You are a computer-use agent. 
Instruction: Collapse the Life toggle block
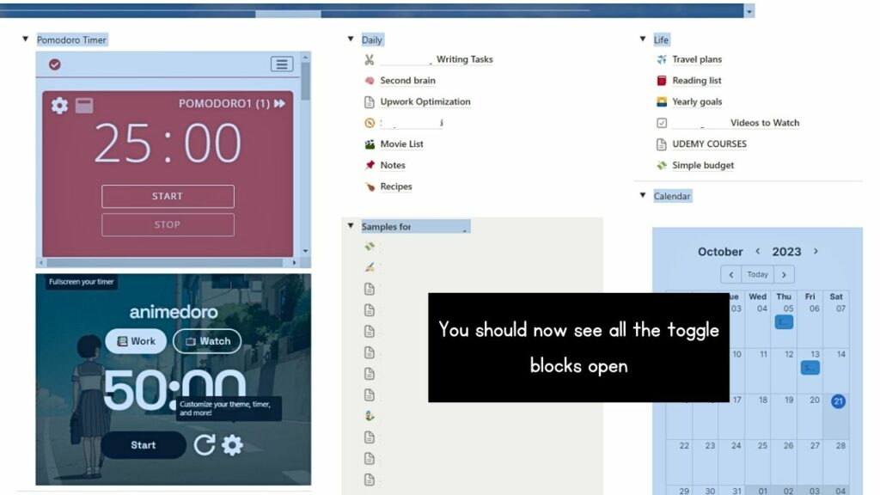[643, 39]
